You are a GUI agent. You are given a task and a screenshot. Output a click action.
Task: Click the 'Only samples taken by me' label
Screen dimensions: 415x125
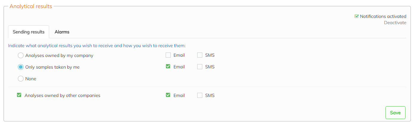[x=52, y=67]
